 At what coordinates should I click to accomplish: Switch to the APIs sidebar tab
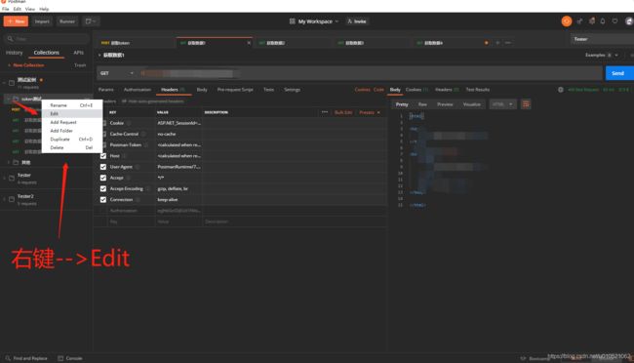coord(78,53)
